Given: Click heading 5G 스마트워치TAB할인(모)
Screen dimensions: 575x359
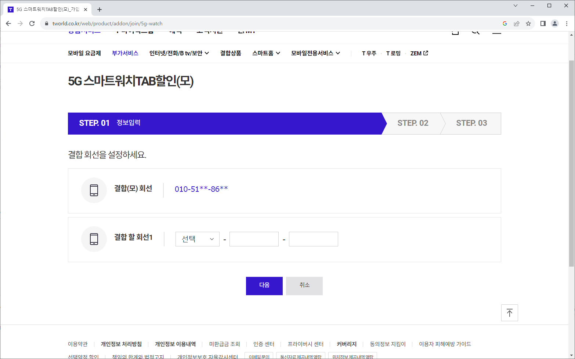Looking at the screenshot, I should click(x=131, y=81).
